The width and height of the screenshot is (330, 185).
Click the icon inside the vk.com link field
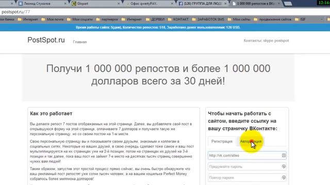(284, 155)
